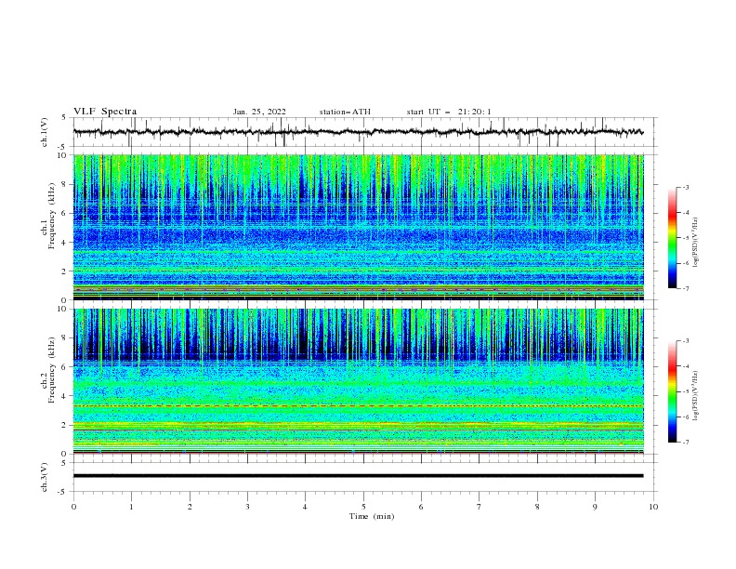Click inside the ch.2 spectrogram panel

tap(358, 381)
